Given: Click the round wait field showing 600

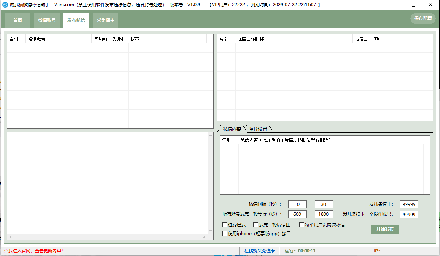Looking at the screenshot, I should click(x=297, y=214).
